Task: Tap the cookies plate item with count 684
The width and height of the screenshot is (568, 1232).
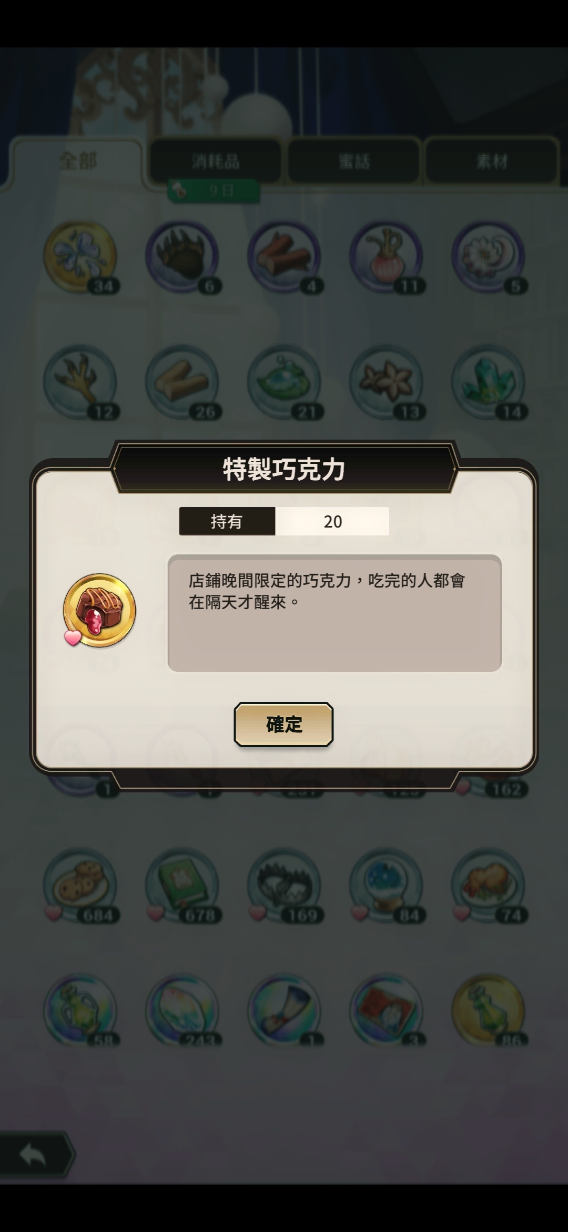Action: click(80, 886)
